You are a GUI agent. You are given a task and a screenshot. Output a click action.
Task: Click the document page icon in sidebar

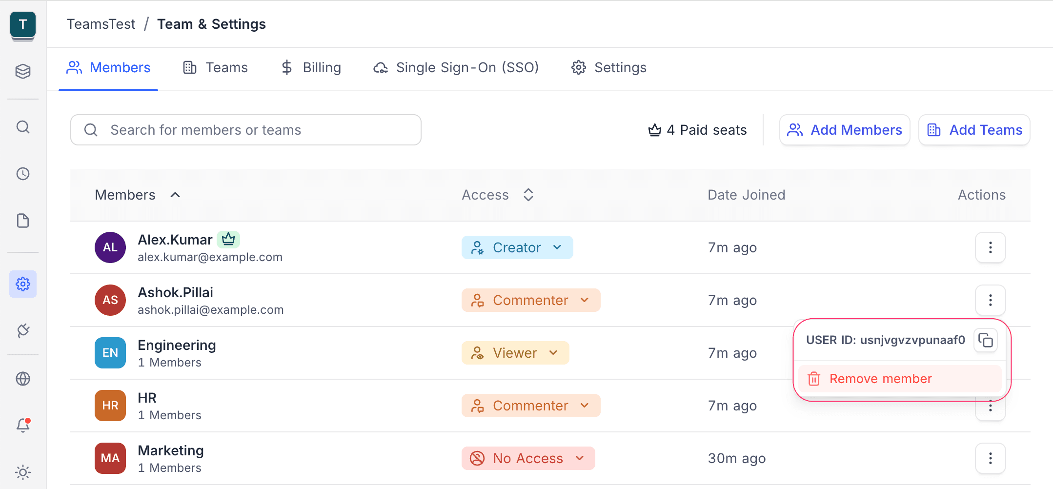pos(23,221)
